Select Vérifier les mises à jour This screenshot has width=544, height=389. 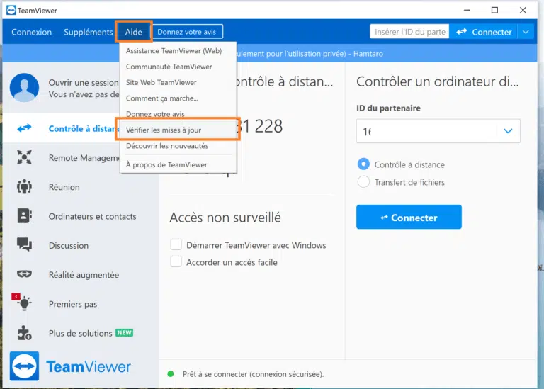178,130
